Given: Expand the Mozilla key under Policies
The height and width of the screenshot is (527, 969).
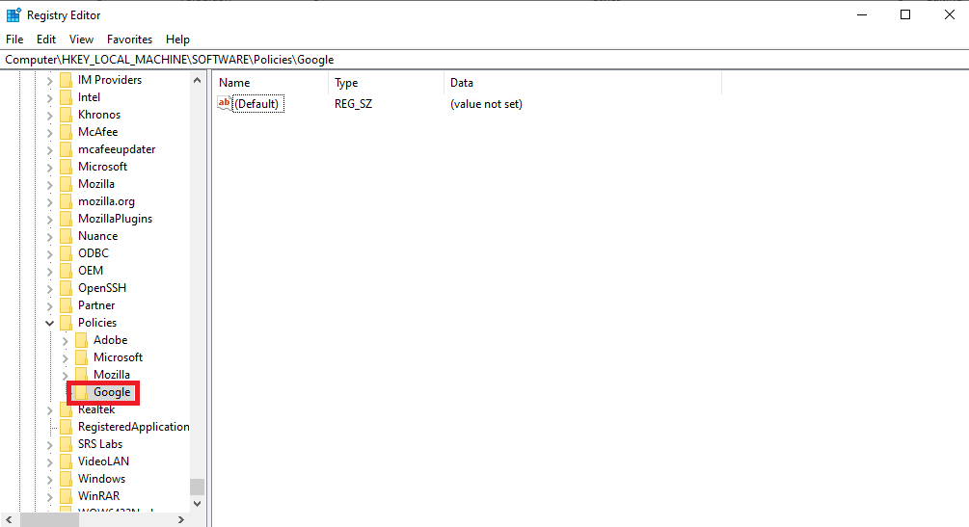Looking at the screenshot, I should (65, 375).
